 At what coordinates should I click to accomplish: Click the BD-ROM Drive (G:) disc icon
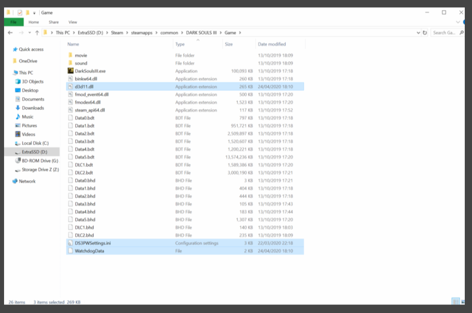18,160
